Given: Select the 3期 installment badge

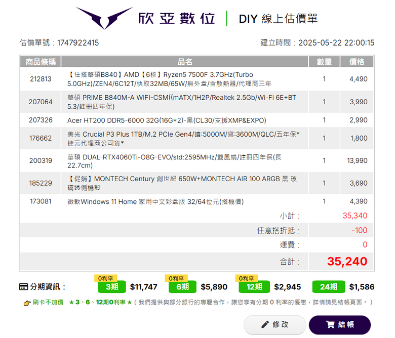Looking at the screenshot, I should click(x=112, y=287).
